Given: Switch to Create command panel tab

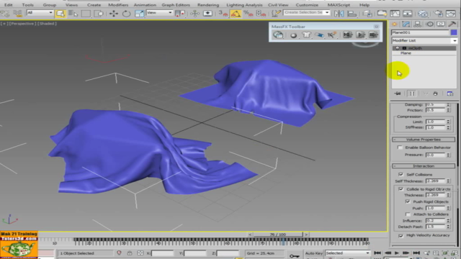Looking at the screenshot, I should click(395, 24).
